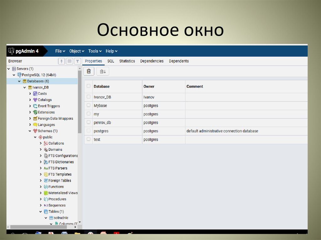321x240 pixels.
Task: Select the Databases (6) tree item
Action: pos(38,81)
